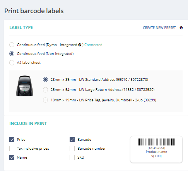Uncheck the Name checkbox
Image resolution: width=188 pixels, height=171 pixels.
12,157
